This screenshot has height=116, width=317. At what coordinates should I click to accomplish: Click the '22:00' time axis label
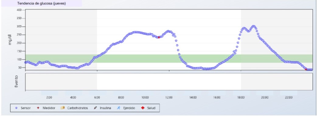(x=289, y=97)
